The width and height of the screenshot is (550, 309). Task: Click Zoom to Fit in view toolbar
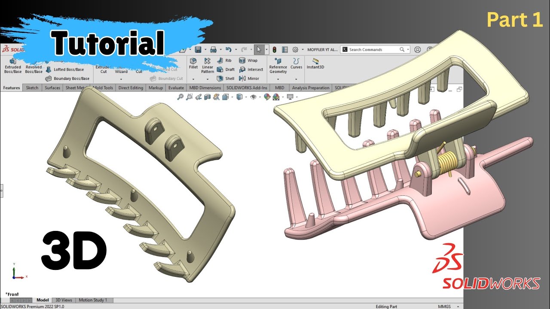180,97
